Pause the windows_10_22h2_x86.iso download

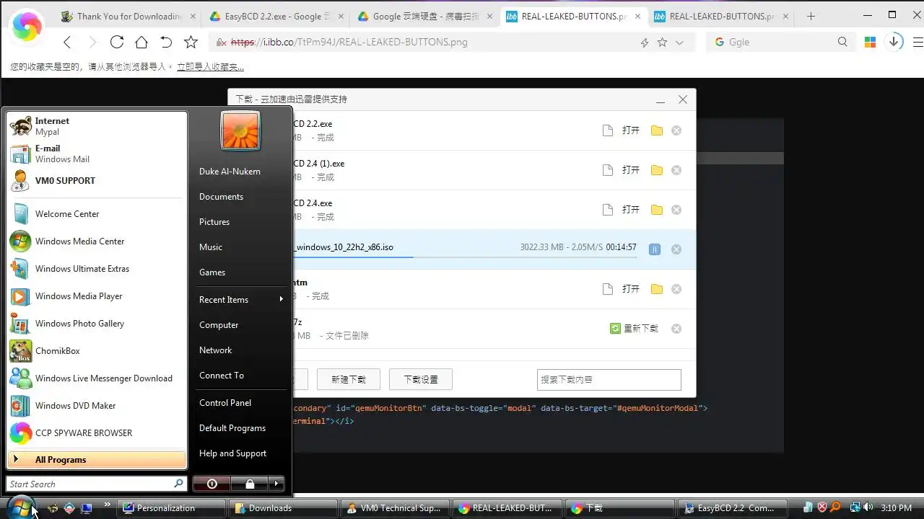654,249
